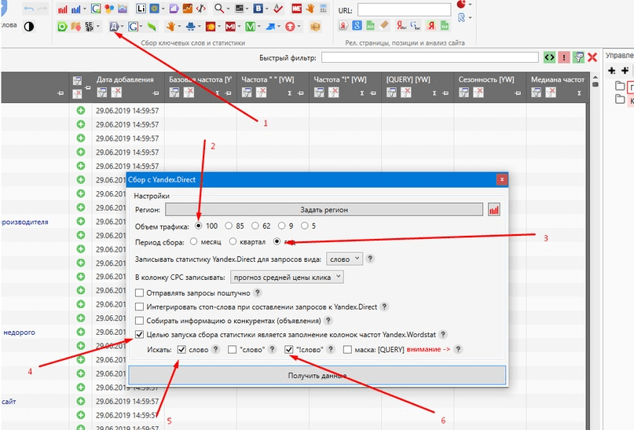Screen dimensions: 634x430
Task: Close the Сбор с Yandex.Direct dialog
Action: pyautogui.click(x=502, y=179)
